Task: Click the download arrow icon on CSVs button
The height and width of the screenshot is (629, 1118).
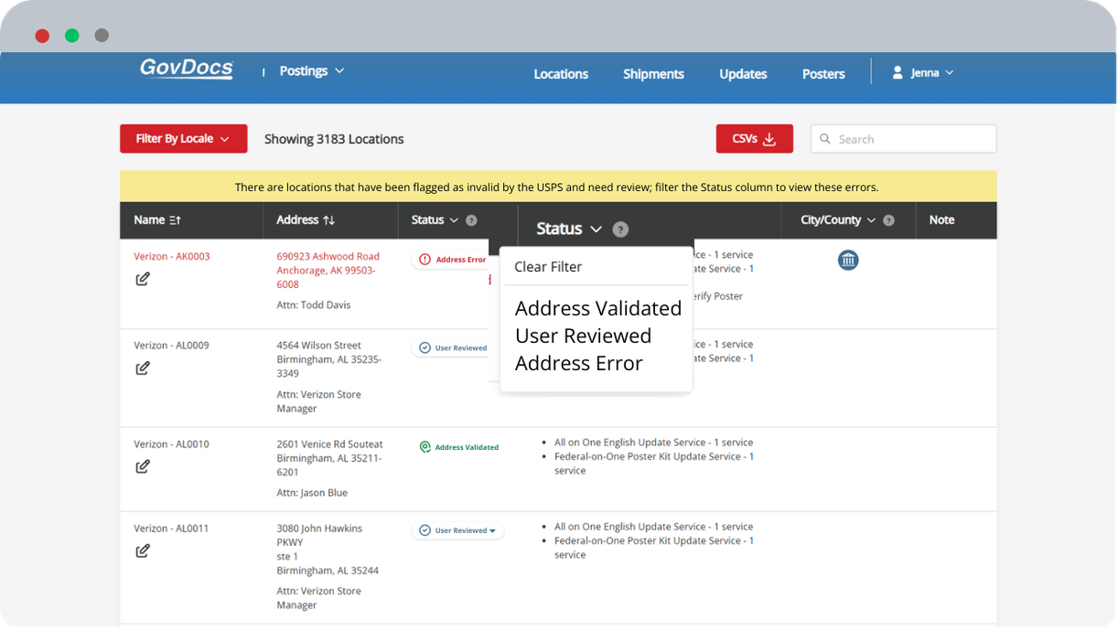Action: pos(769,139)
